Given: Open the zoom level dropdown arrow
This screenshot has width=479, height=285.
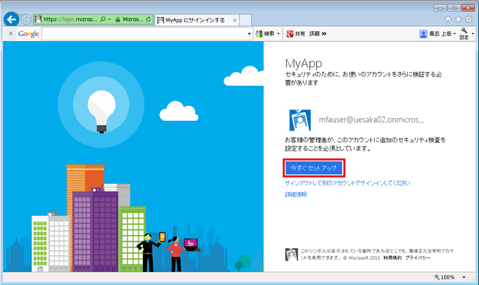Looking at the screenshot, I should point(464,277).
